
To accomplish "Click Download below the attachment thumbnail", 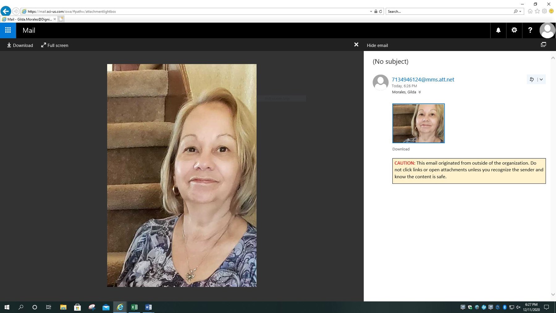I will [x=401, y=149].
